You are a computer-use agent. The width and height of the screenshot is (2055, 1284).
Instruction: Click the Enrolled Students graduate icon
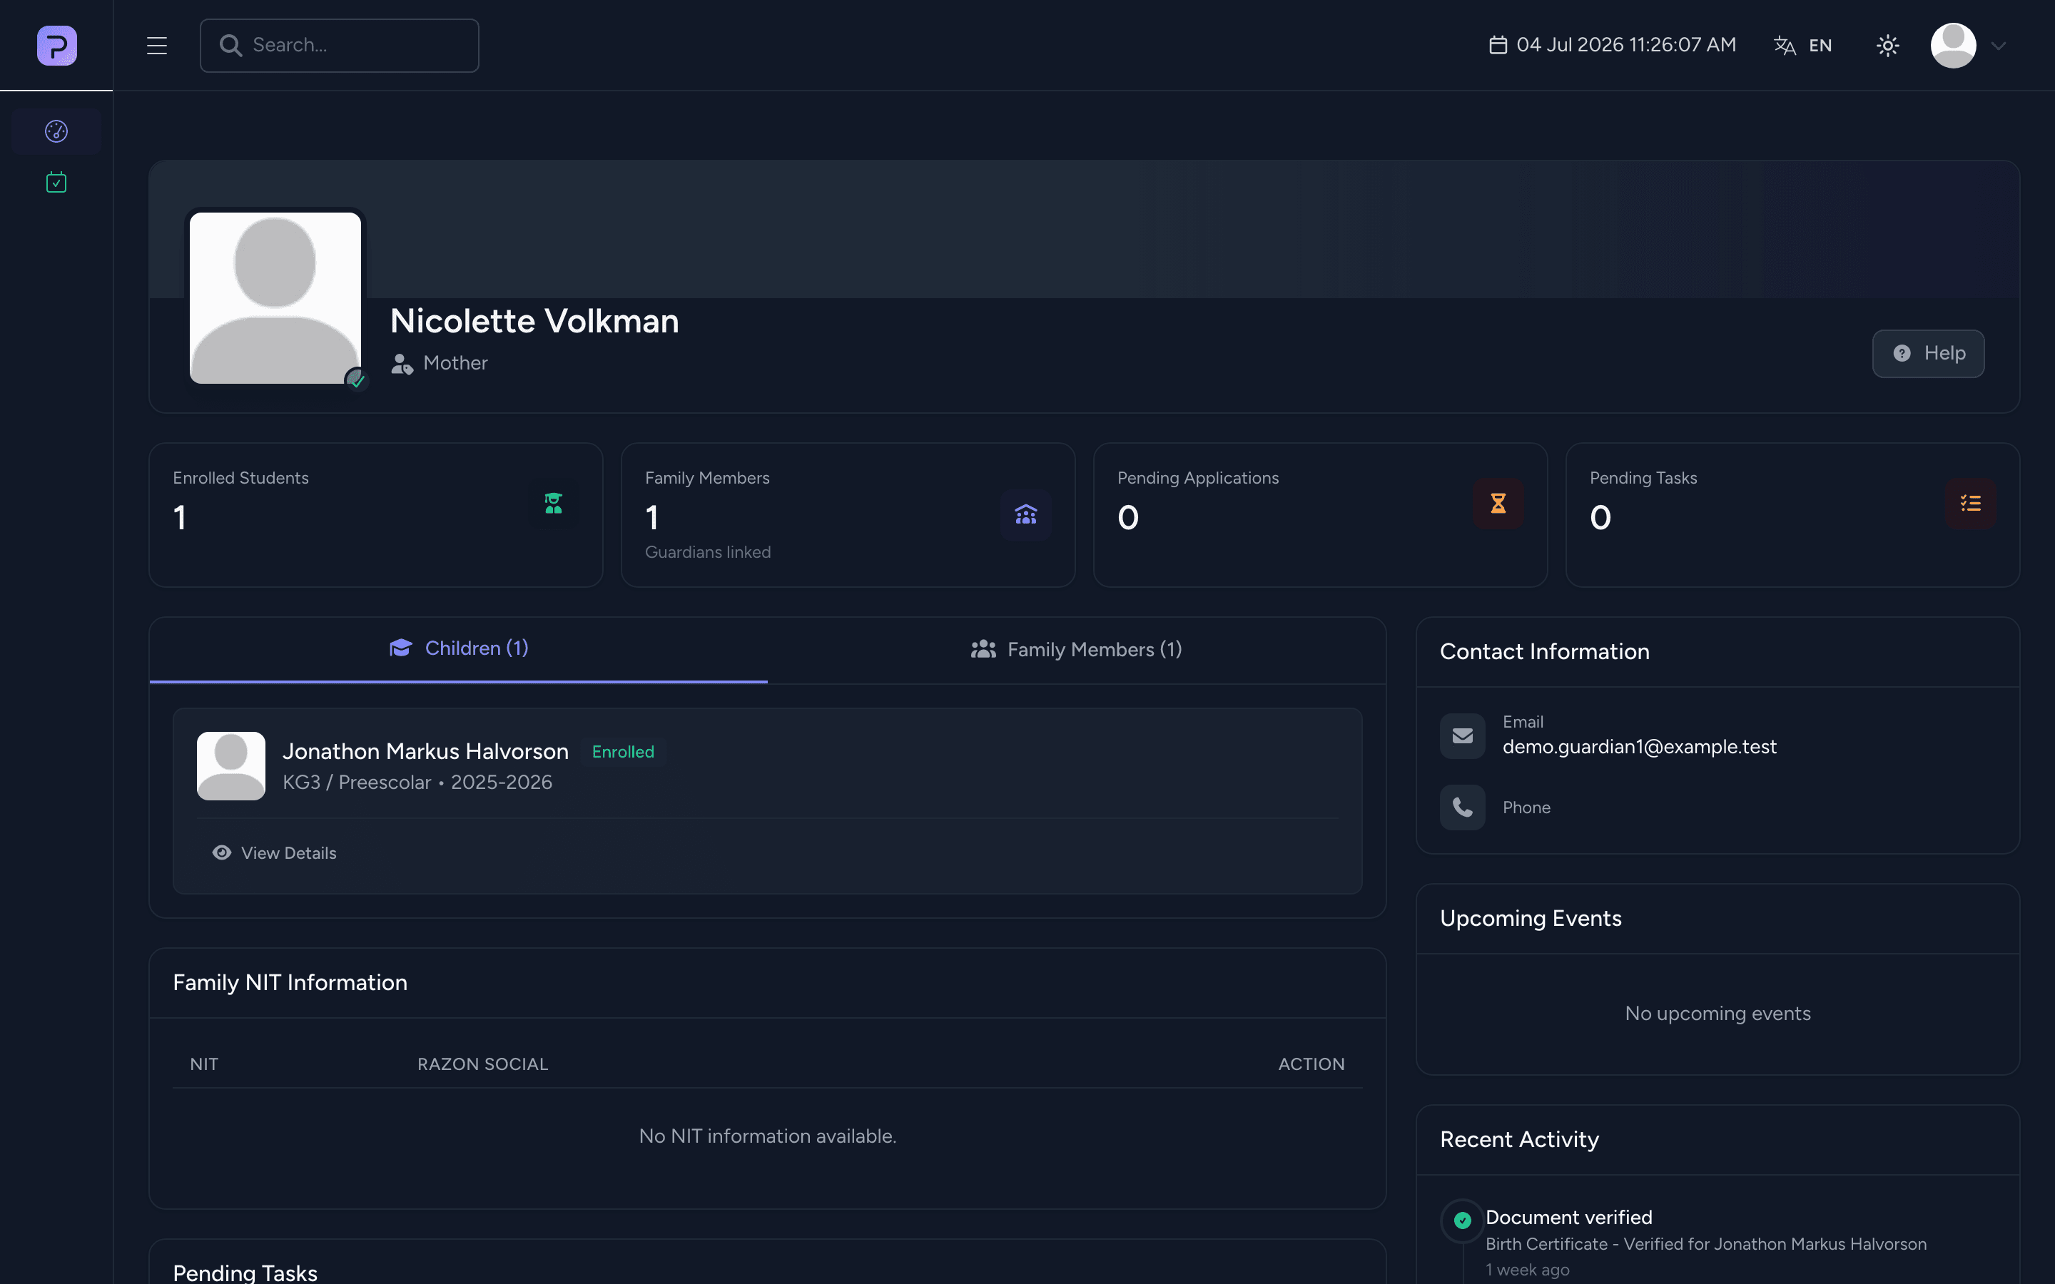(554, 504)
